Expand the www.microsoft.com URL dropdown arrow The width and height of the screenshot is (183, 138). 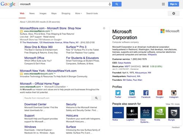coord(42,87)
